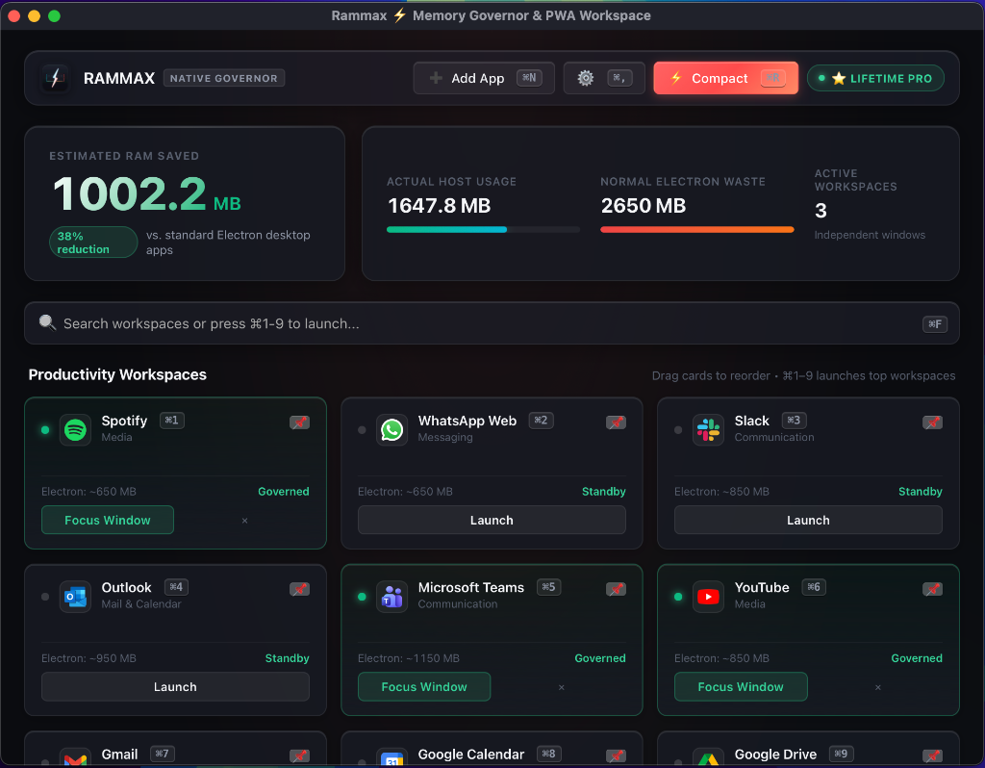Click the Outlook app icon
This screenshot has height=768, width=985.
coord(75,597)
